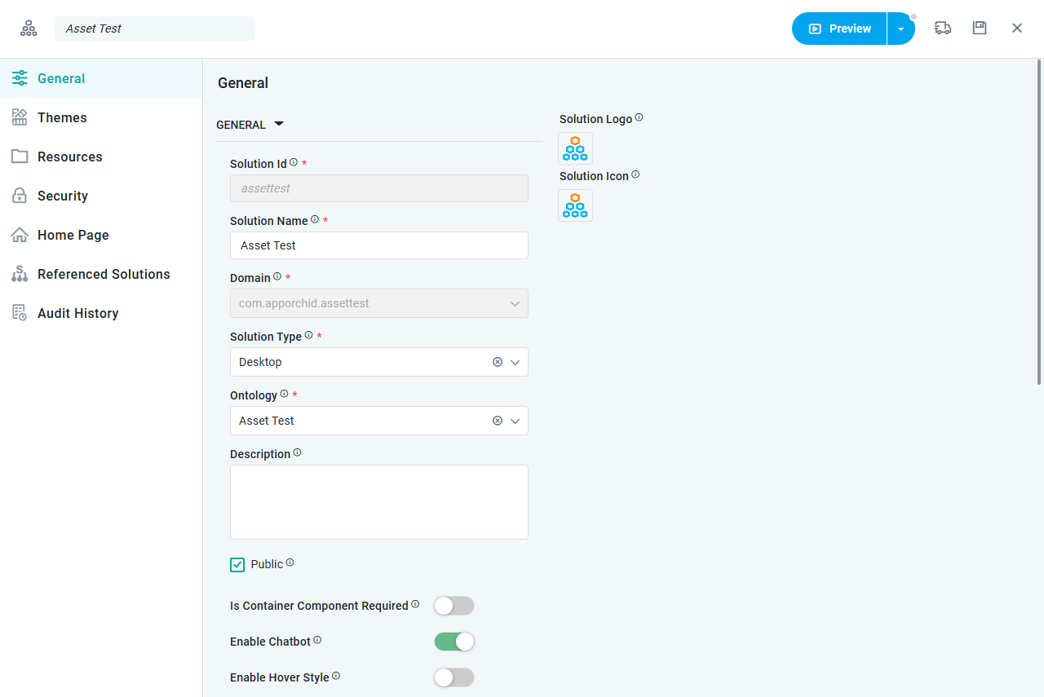
Task: Click the info icon next to Enable Chatbot
Action: (317, 640)
